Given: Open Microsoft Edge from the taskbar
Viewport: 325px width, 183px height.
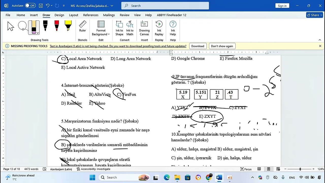Looking at the screenshot, I should coord(167,177).
